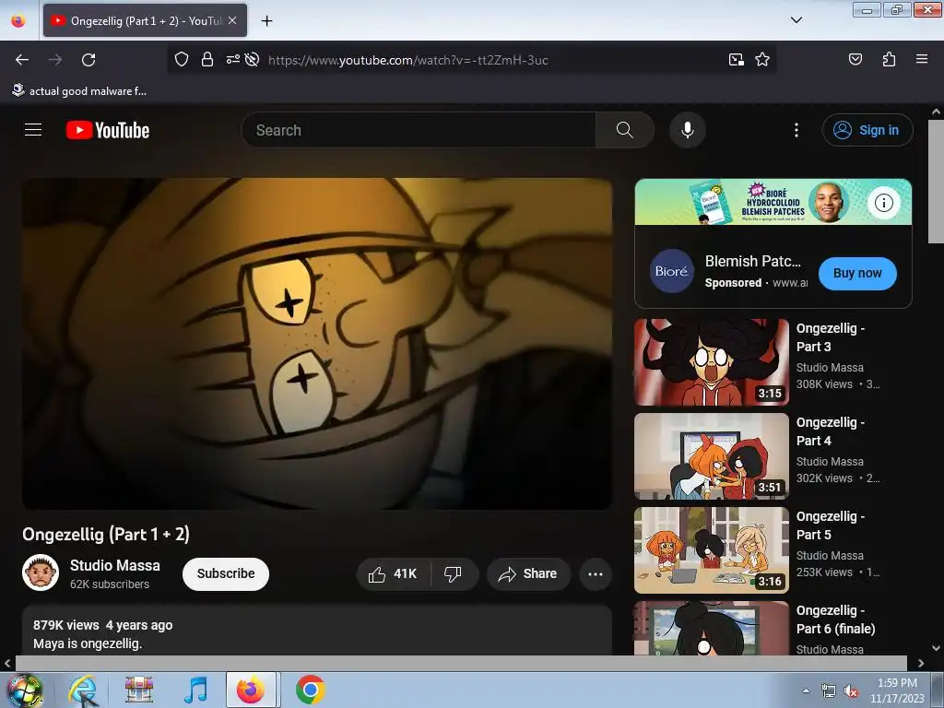Open the Firefox extensions puzzle icon
944x708 pixels.
coord(889,60)
